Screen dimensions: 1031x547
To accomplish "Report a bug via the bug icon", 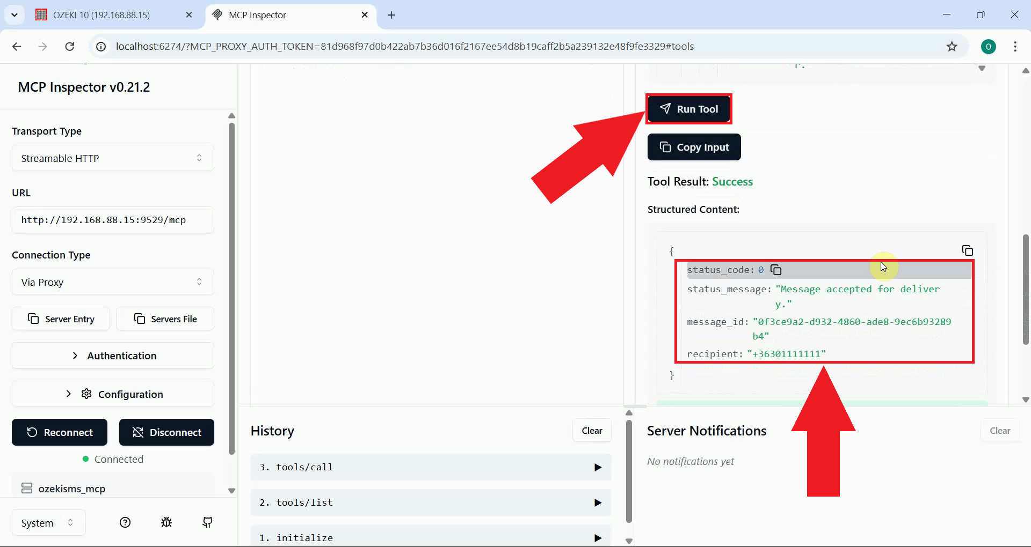I will click(166, 522).
